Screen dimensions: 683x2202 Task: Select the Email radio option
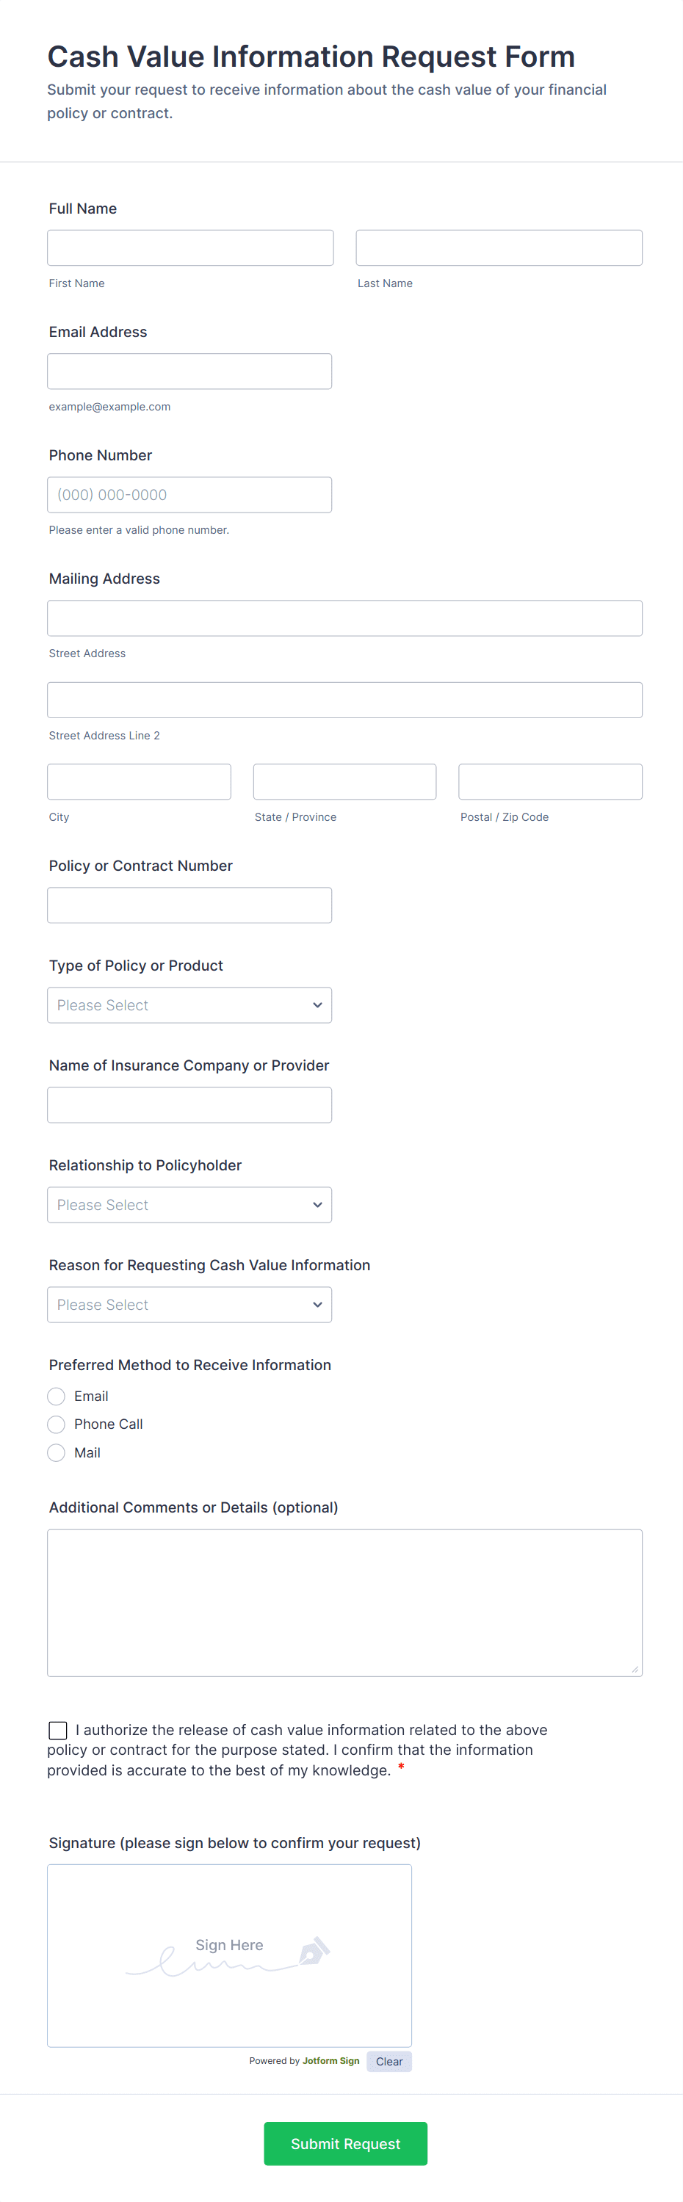pyautogui.click(x=57, y=1396)
